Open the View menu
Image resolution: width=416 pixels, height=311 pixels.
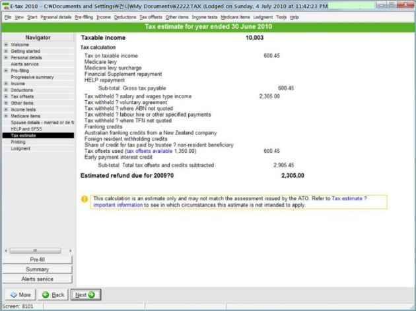19,17
